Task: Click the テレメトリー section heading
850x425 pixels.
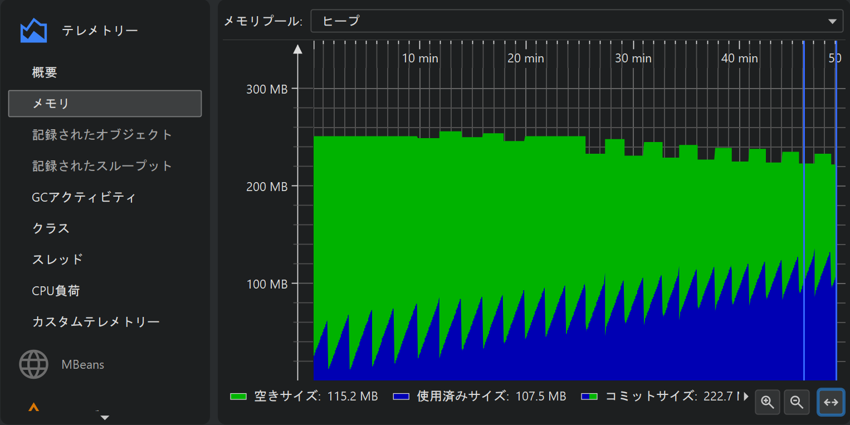Action: 100,31
